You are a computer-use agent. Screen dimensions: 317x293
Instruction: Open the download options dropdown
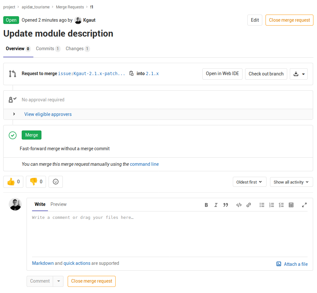(x=299, y=74)
